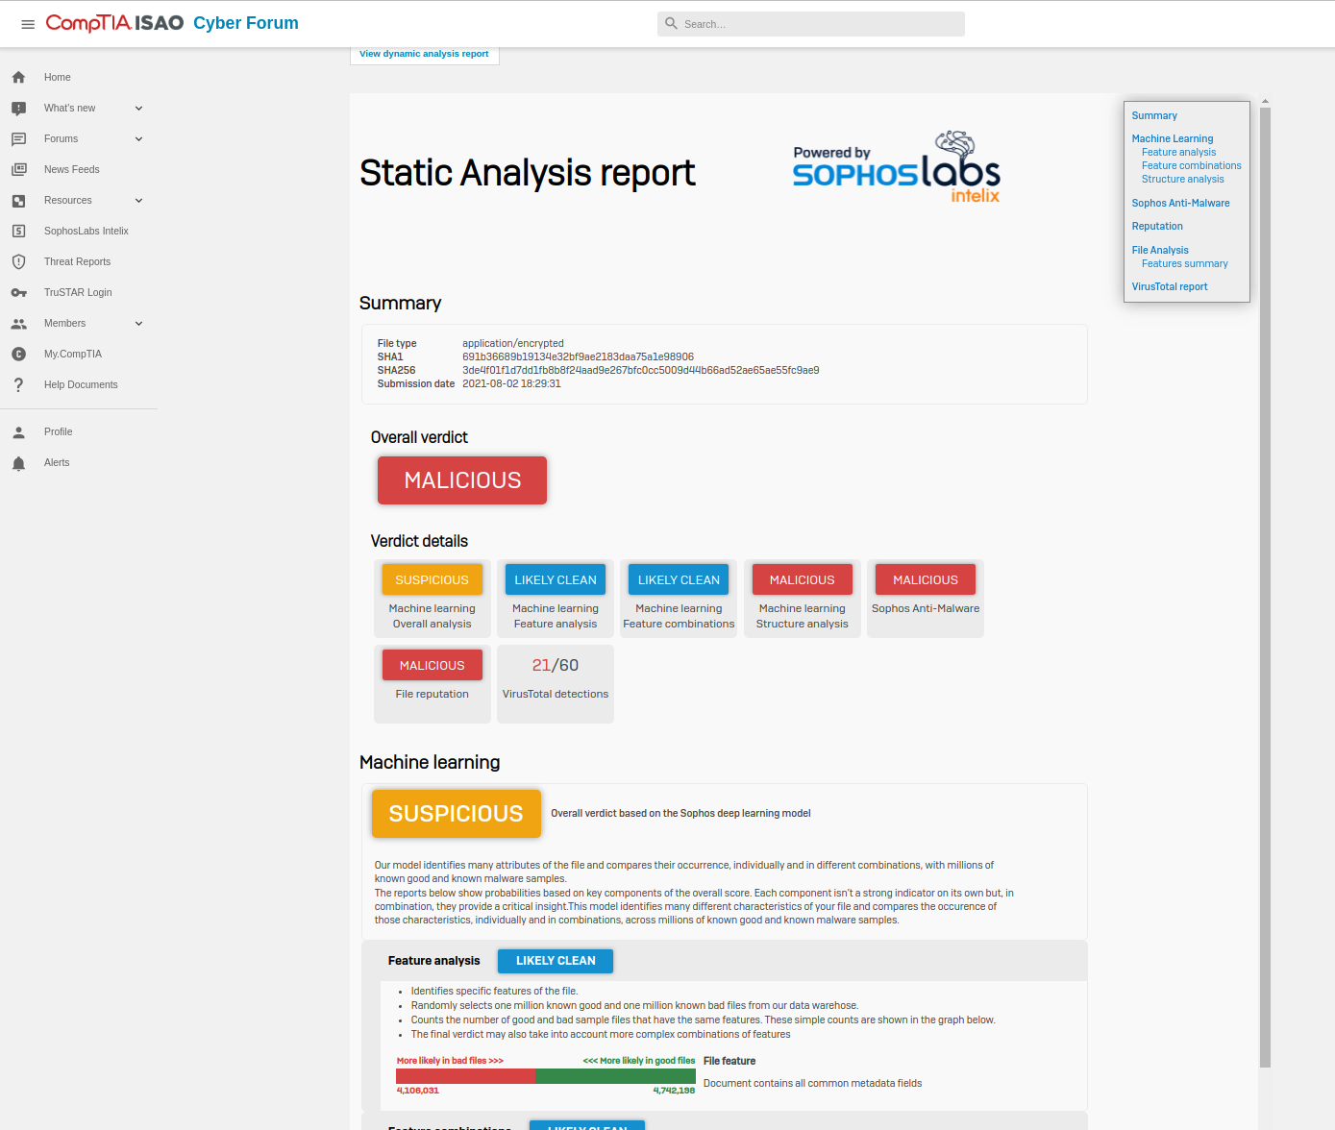Click the report vertical scrollbar
1335x1130 pixels.
click(1265, 586)
